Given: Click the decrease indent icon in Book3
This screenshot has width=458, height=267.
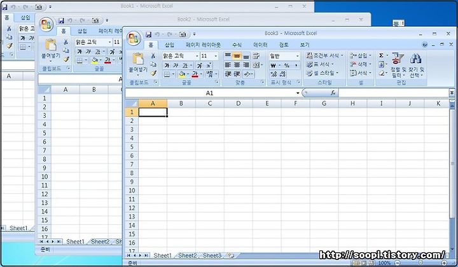Looking at the screenshot, I should pos(228,74).
